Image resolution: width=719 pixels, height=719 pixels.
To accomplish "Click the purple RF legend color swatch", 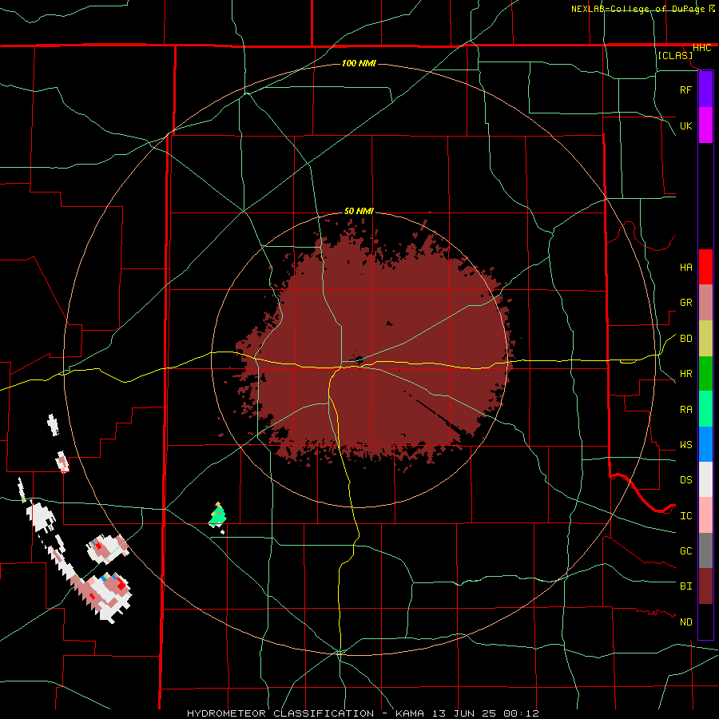I will [x=705, y=89].
